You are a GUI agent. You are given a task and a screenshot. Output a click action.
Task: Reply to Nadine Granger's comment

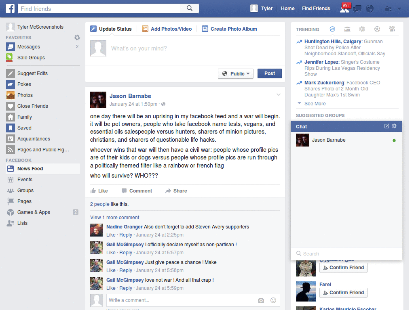[125, 235]
